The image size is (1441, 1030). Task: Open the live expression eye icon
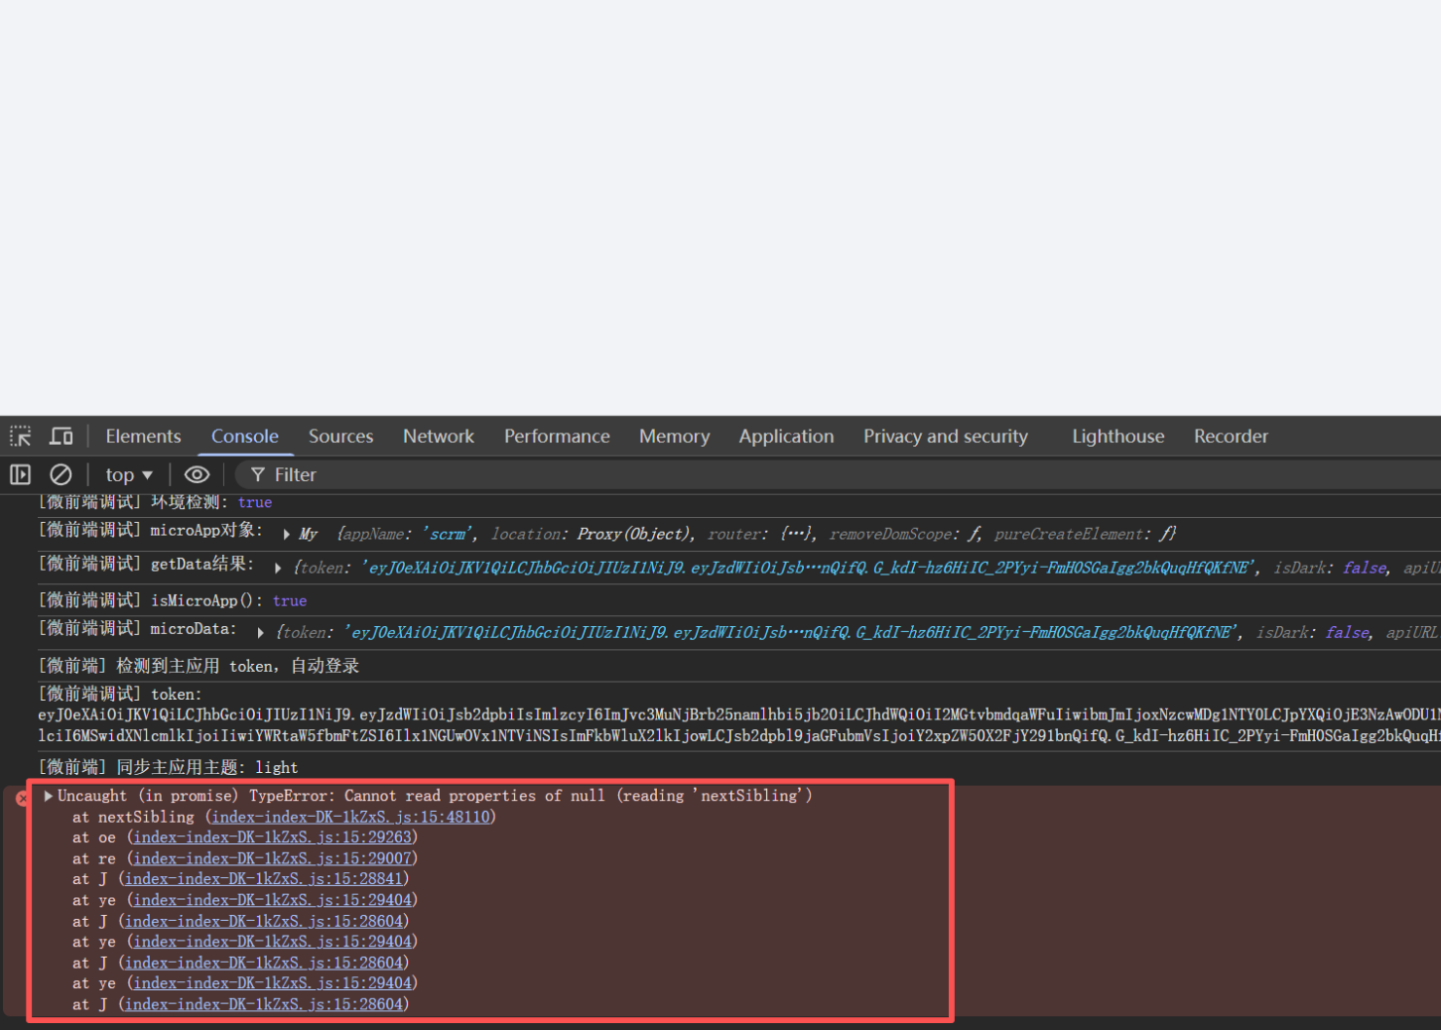[x=196, y=475]
